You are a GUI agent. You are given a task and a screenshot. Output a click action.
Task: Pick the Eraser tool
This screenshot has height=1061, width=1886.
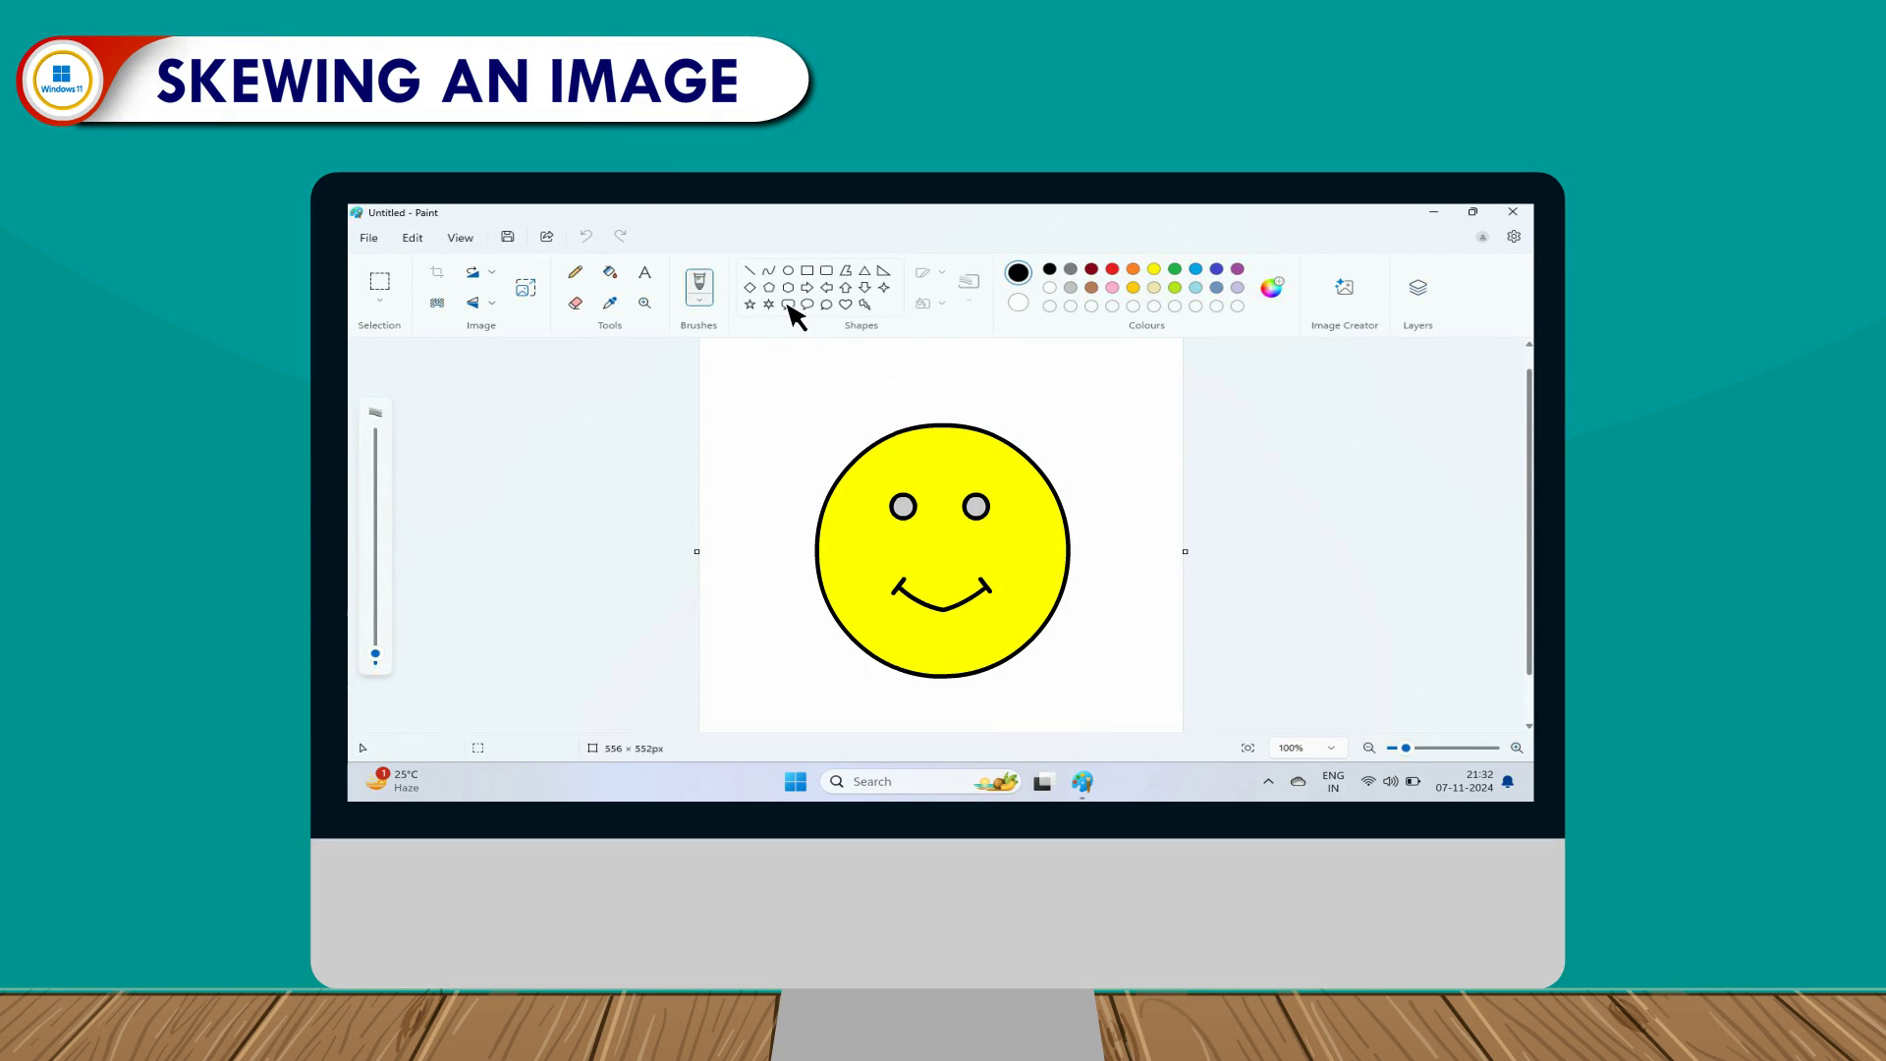pos(576,304)
